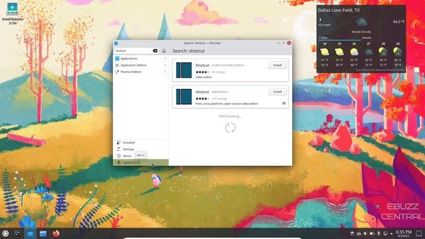Close the Discover window

[290, 43]
